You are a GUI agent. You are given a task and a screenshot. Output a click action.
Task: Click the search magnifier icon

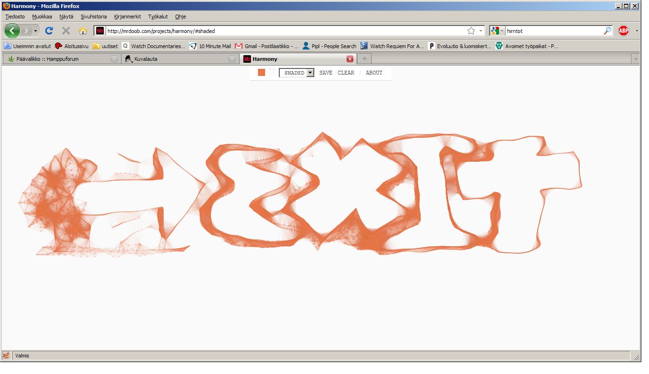tap(607, 31)
